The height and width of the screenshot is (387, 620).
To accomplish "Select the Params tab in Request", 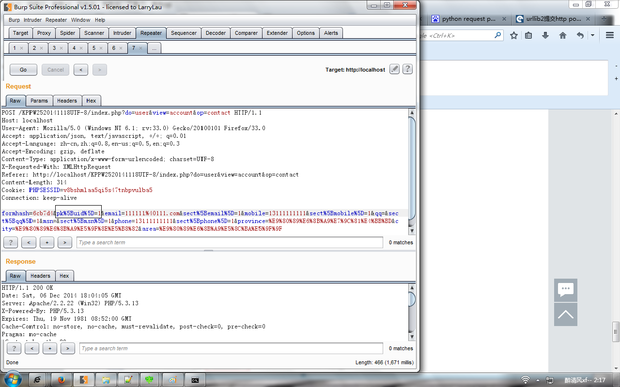I will (x=39, y=101).
